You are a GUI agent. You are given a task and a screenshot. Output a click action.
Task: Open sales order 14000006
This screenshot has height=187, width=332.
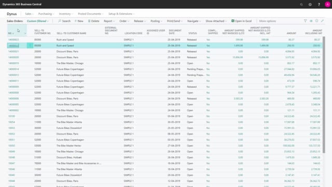(x=13, y=99)
